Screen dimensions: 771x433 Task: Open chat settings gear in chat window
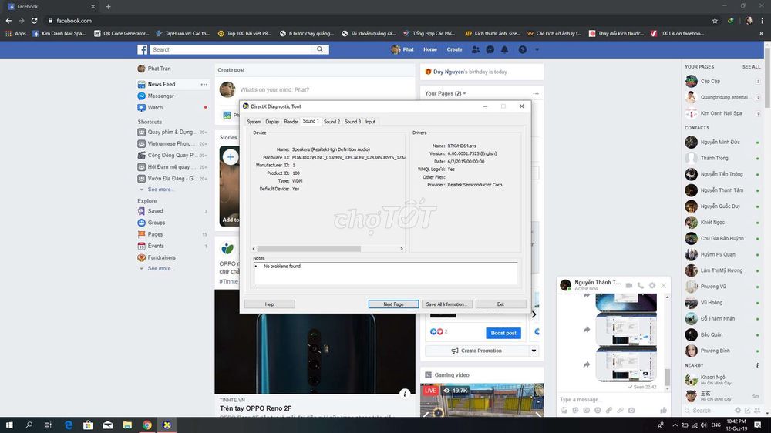652,285
